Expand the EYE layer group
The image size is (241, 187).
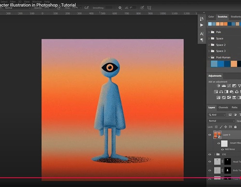[x=214, y=154]
